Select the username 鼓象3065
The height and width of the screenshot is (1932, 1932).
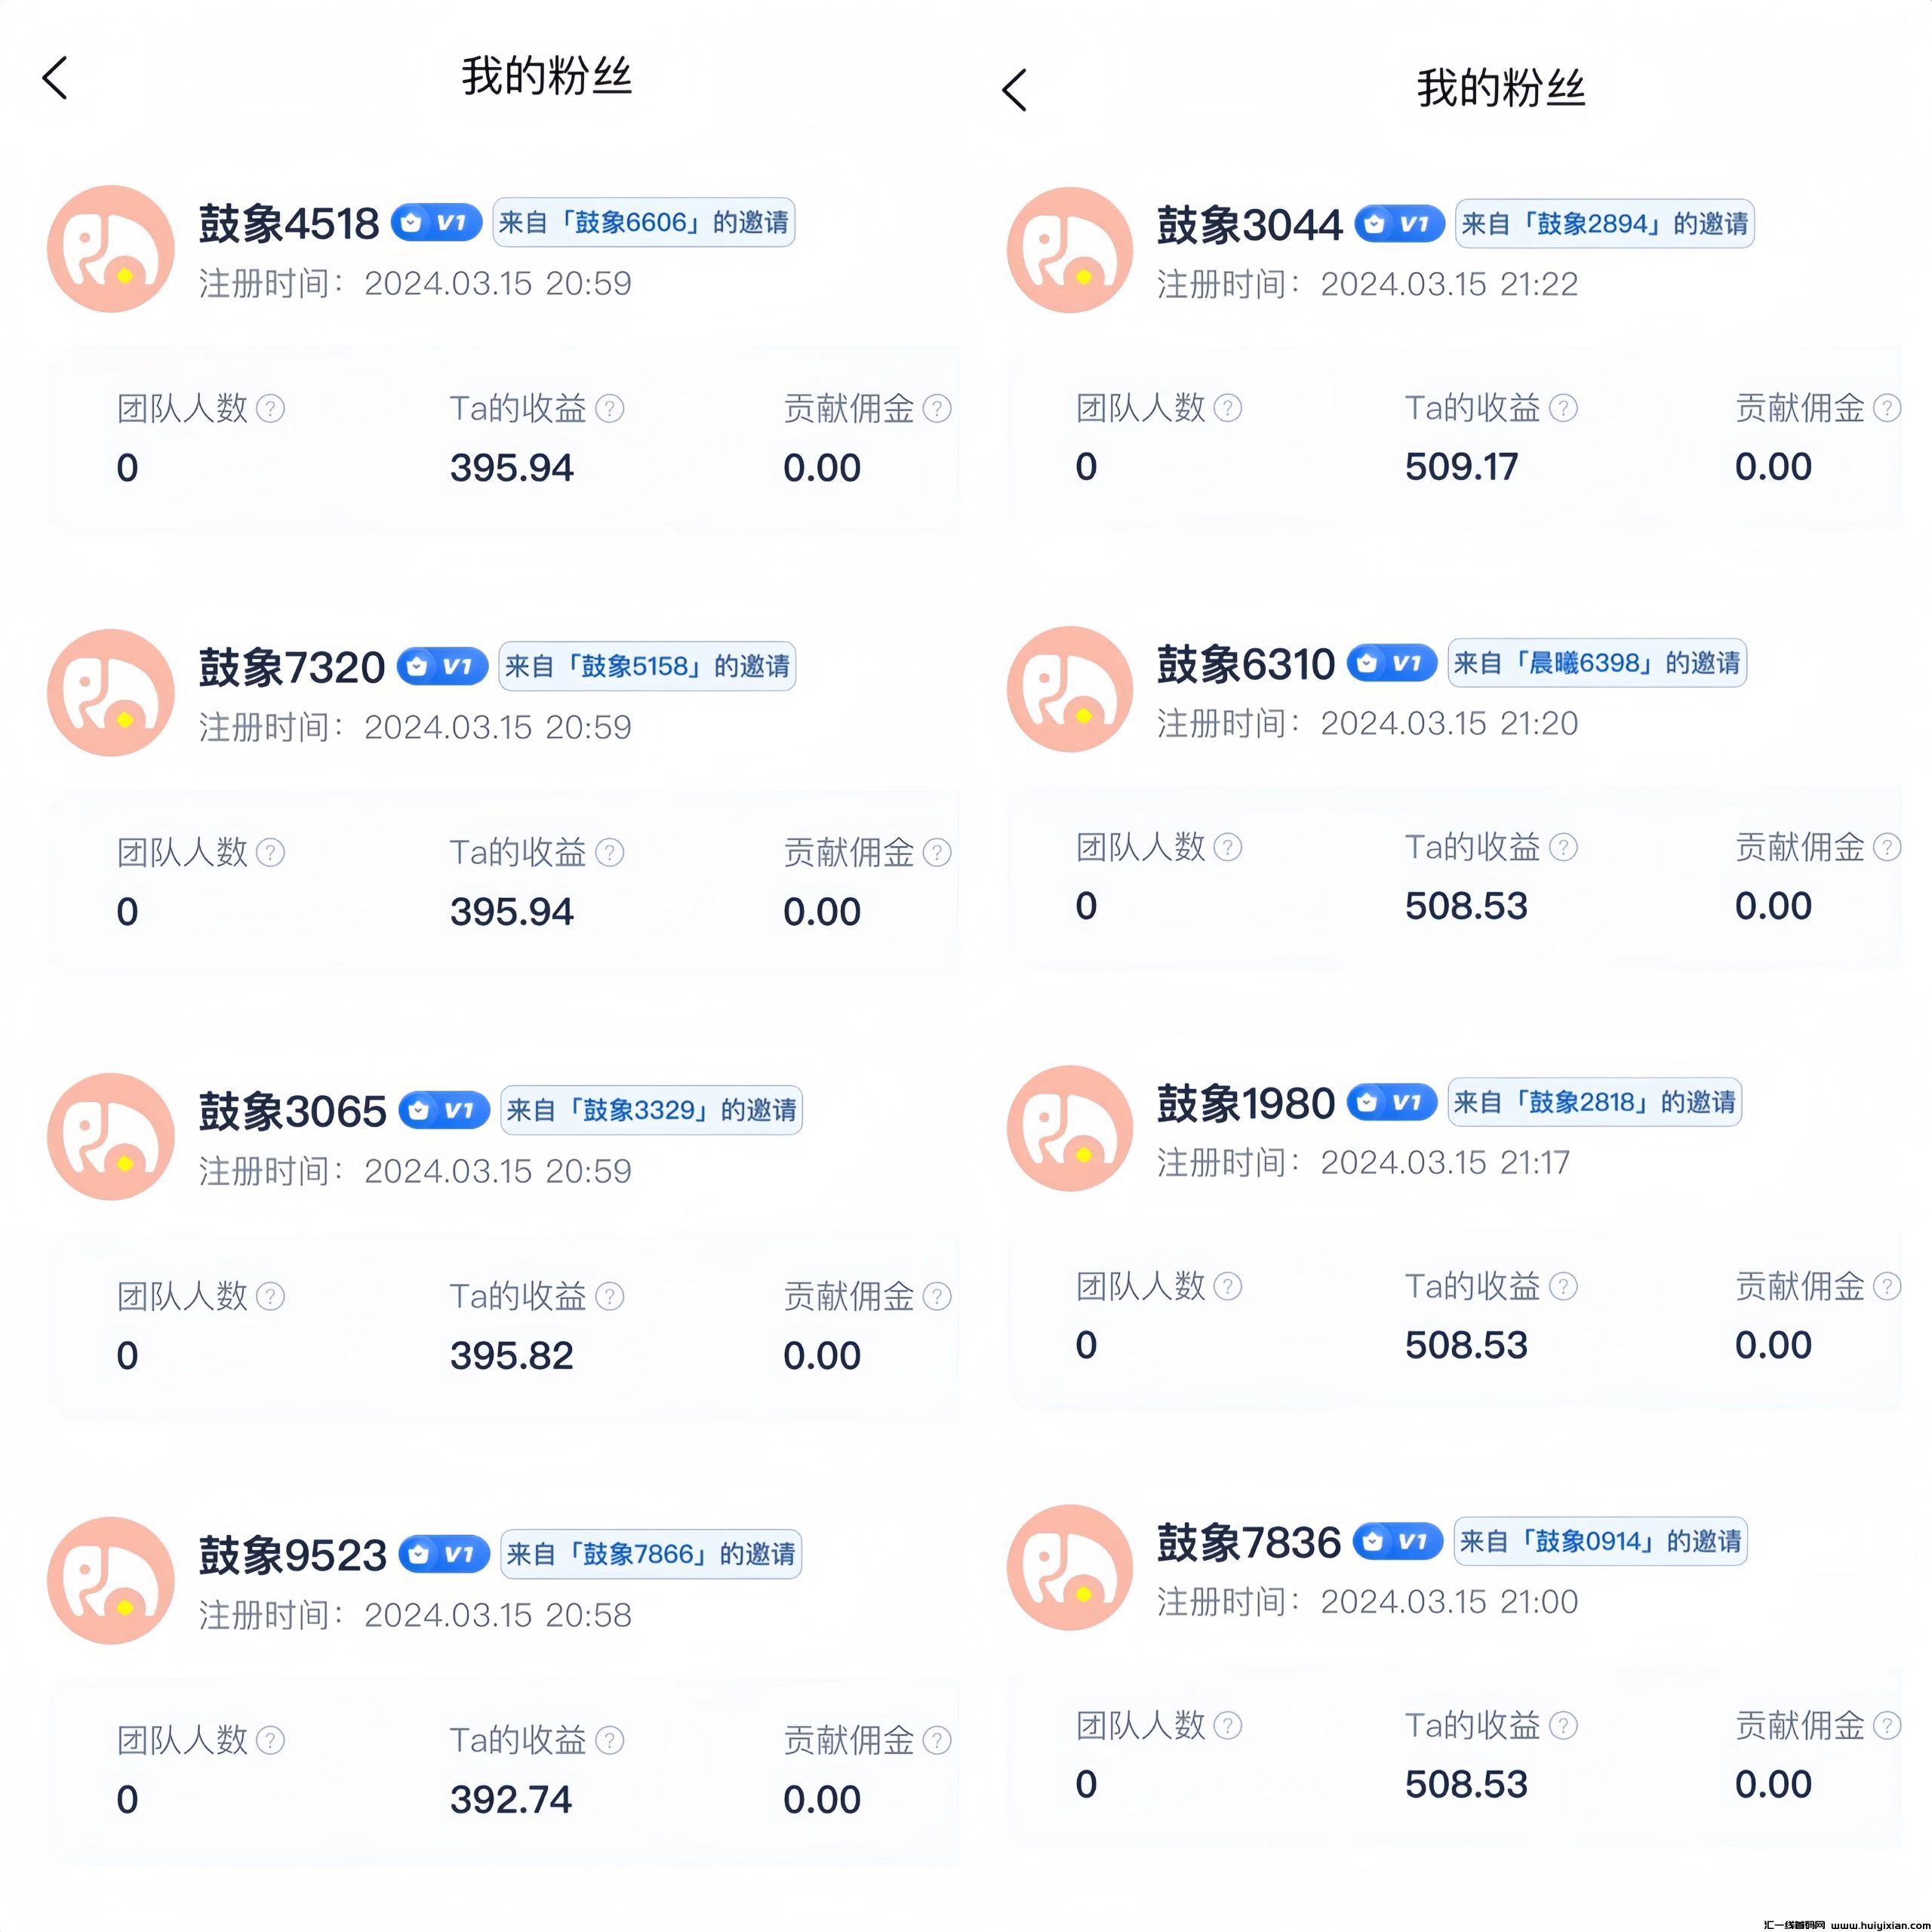pyautogui.click(x=292, y=1111)
